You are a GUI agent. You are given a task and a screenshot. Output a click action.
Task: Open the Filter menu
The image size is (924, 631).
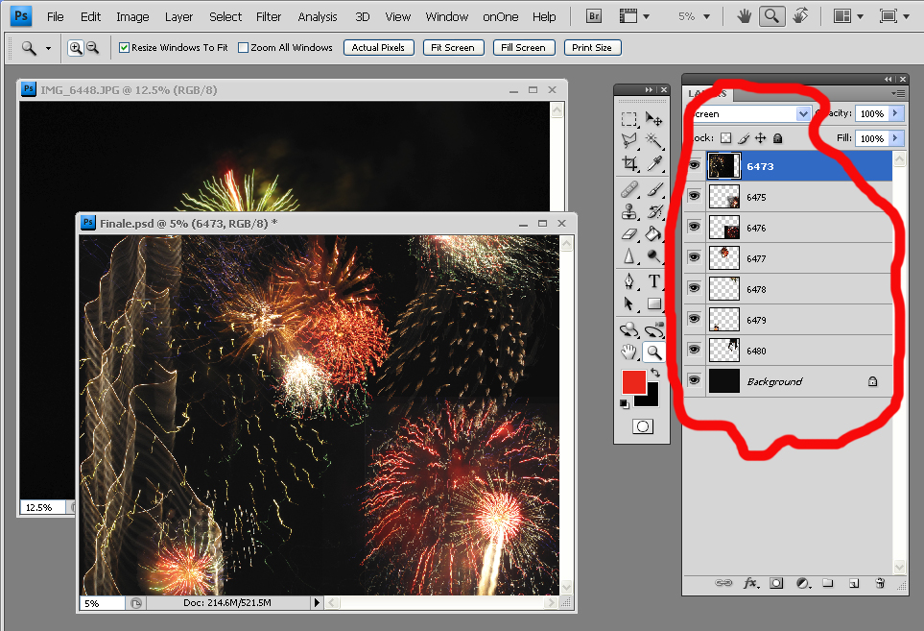269,16
